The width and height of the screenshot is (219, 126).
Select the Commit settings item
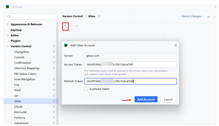point(19,57)
